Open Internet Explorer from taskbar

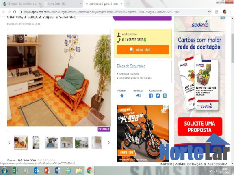click(68, 171)
